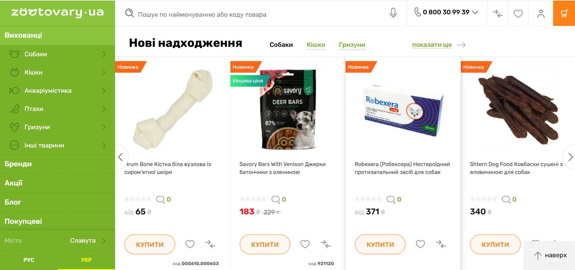Show previous products with left carousel arrow
This screenshot has height=270, width=575.
click(121, 157)
